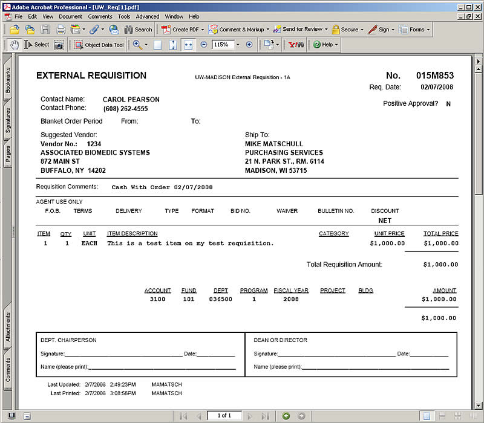
Task: Click the green Previous View button
Action: 286,416
